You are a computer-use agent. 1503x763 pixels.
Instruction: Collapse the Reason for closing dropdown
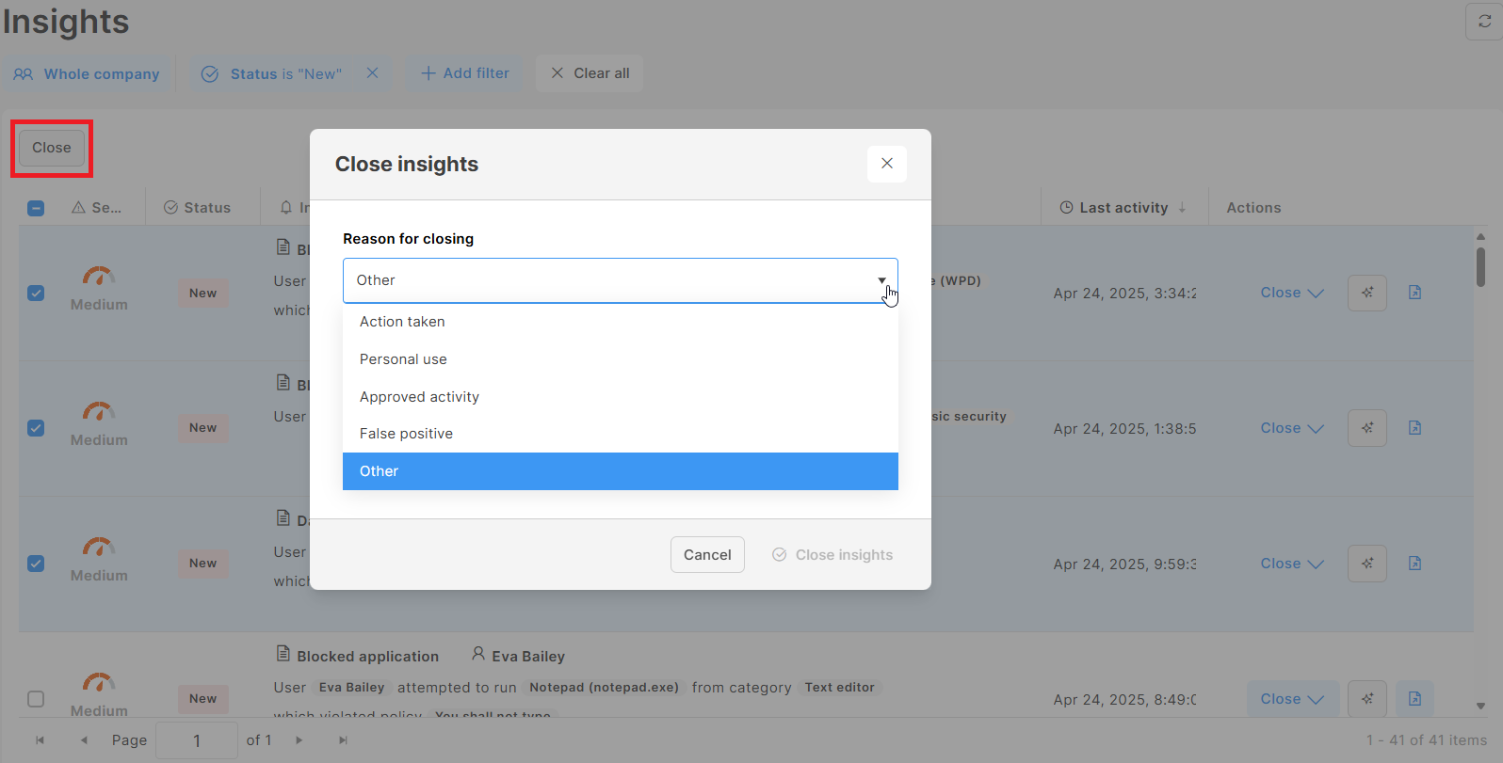pos(881,280)
